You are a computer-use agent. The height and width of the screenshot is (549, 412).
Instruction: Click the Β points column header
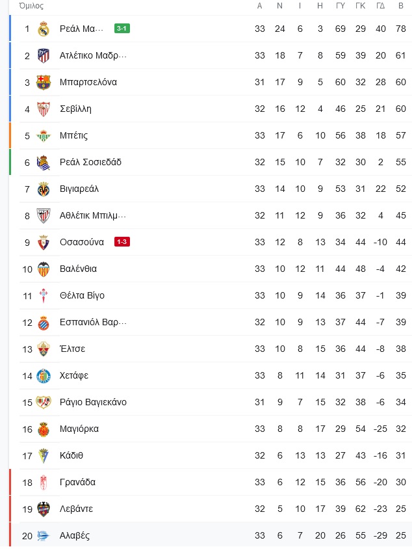401,6
